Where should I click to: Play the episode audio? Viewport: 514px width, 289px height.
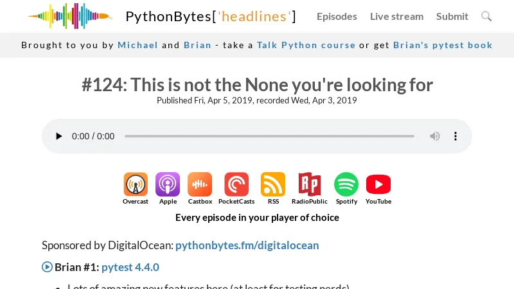(59, 136)
